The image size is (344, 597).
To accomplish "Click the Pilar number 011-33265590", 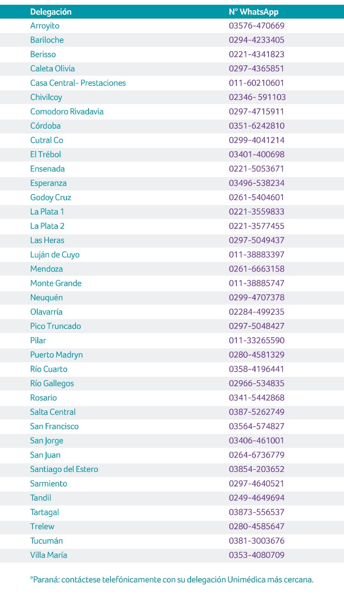I will coord(256,340).
